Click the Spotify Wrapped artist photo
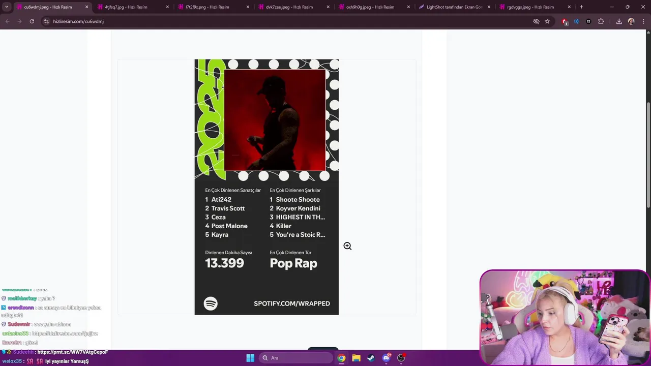The width and height of the screenshot is (651, 366). (x=275, y=120)
